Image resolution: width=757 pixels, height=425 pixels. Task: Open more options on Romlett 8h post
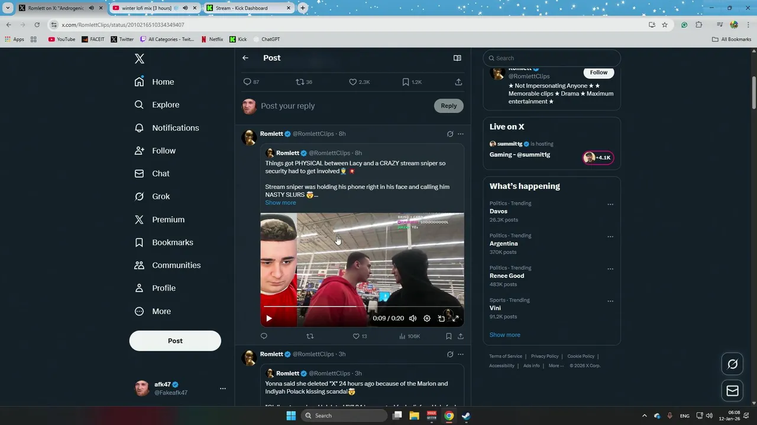[x=461, y=134]
